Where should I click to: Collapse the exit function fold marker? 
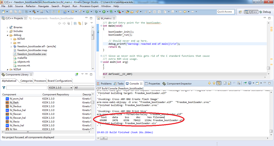[x=101, y=62]
